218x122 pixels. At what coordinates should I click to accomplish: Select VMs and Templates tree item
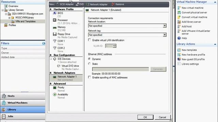pyautogui.click(x=25, y=21)
